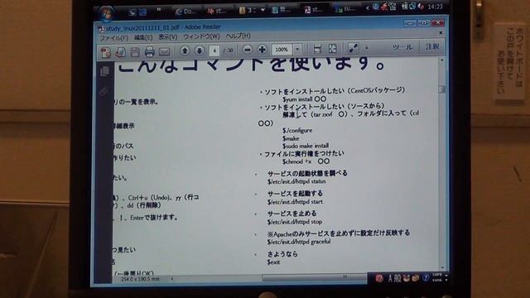Click the zoom in plus button
Image resolution: width=530 pixels, height=298 pixels.
point(262,50)
